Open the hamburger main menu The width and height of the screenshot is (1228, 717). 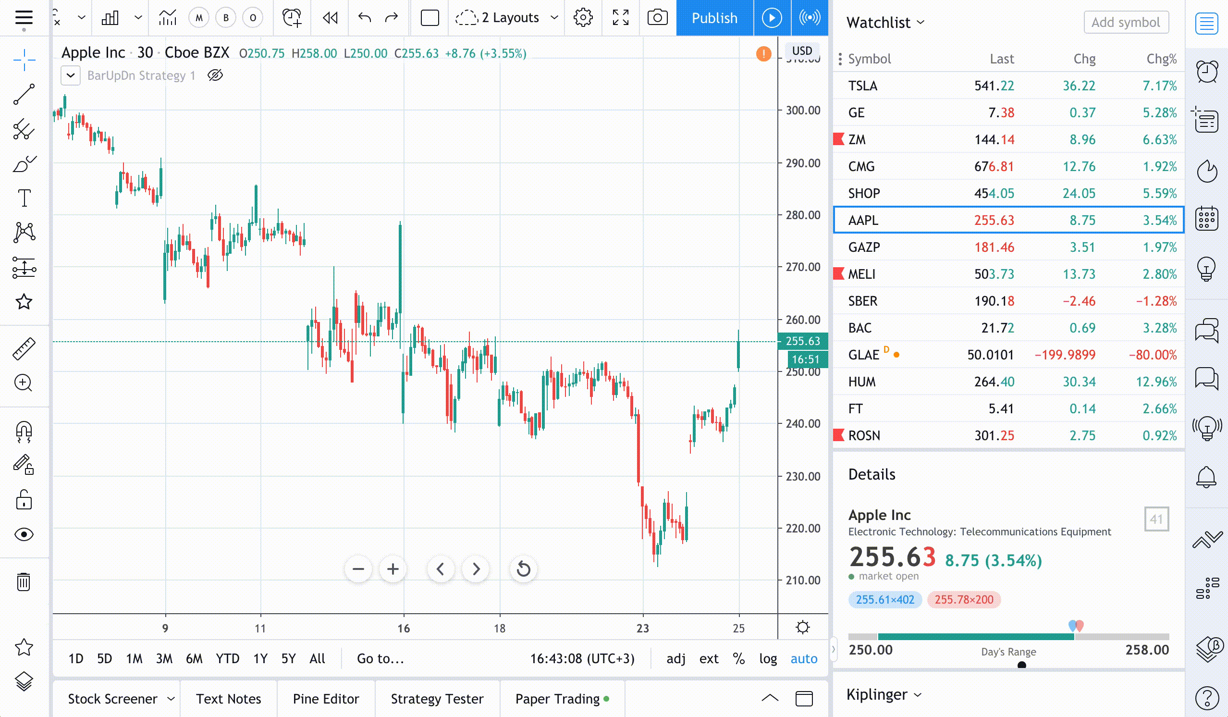(x=24, y=18)
